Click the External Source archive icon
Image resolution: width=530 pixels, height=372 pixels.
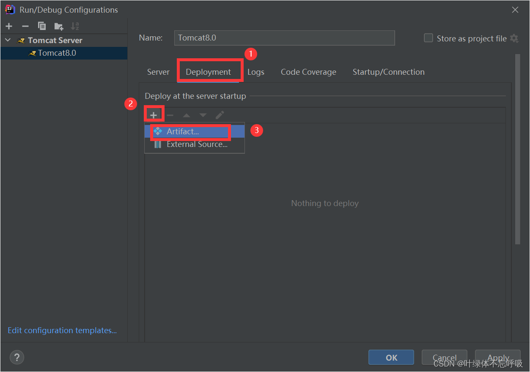(158, 144)
